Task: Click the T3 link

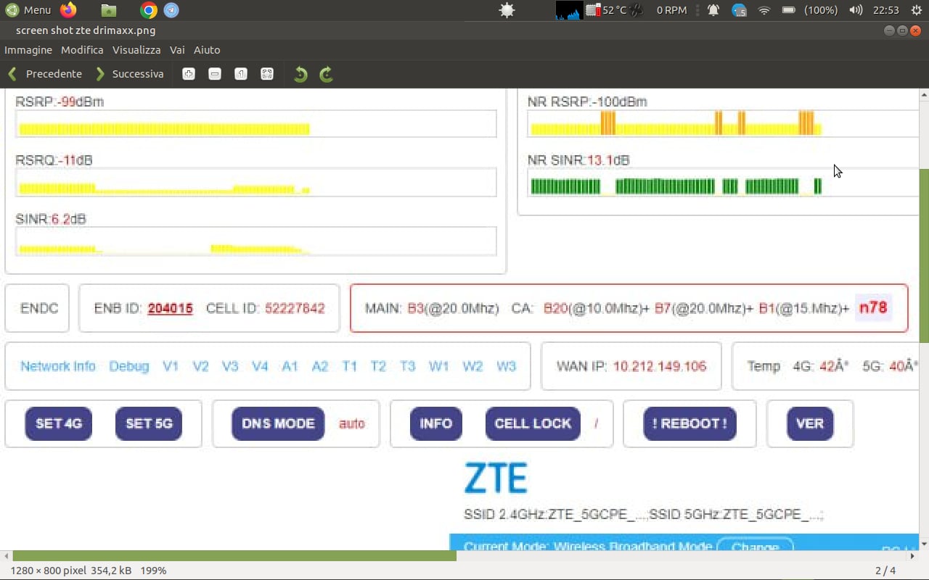Action: (408, 366)
